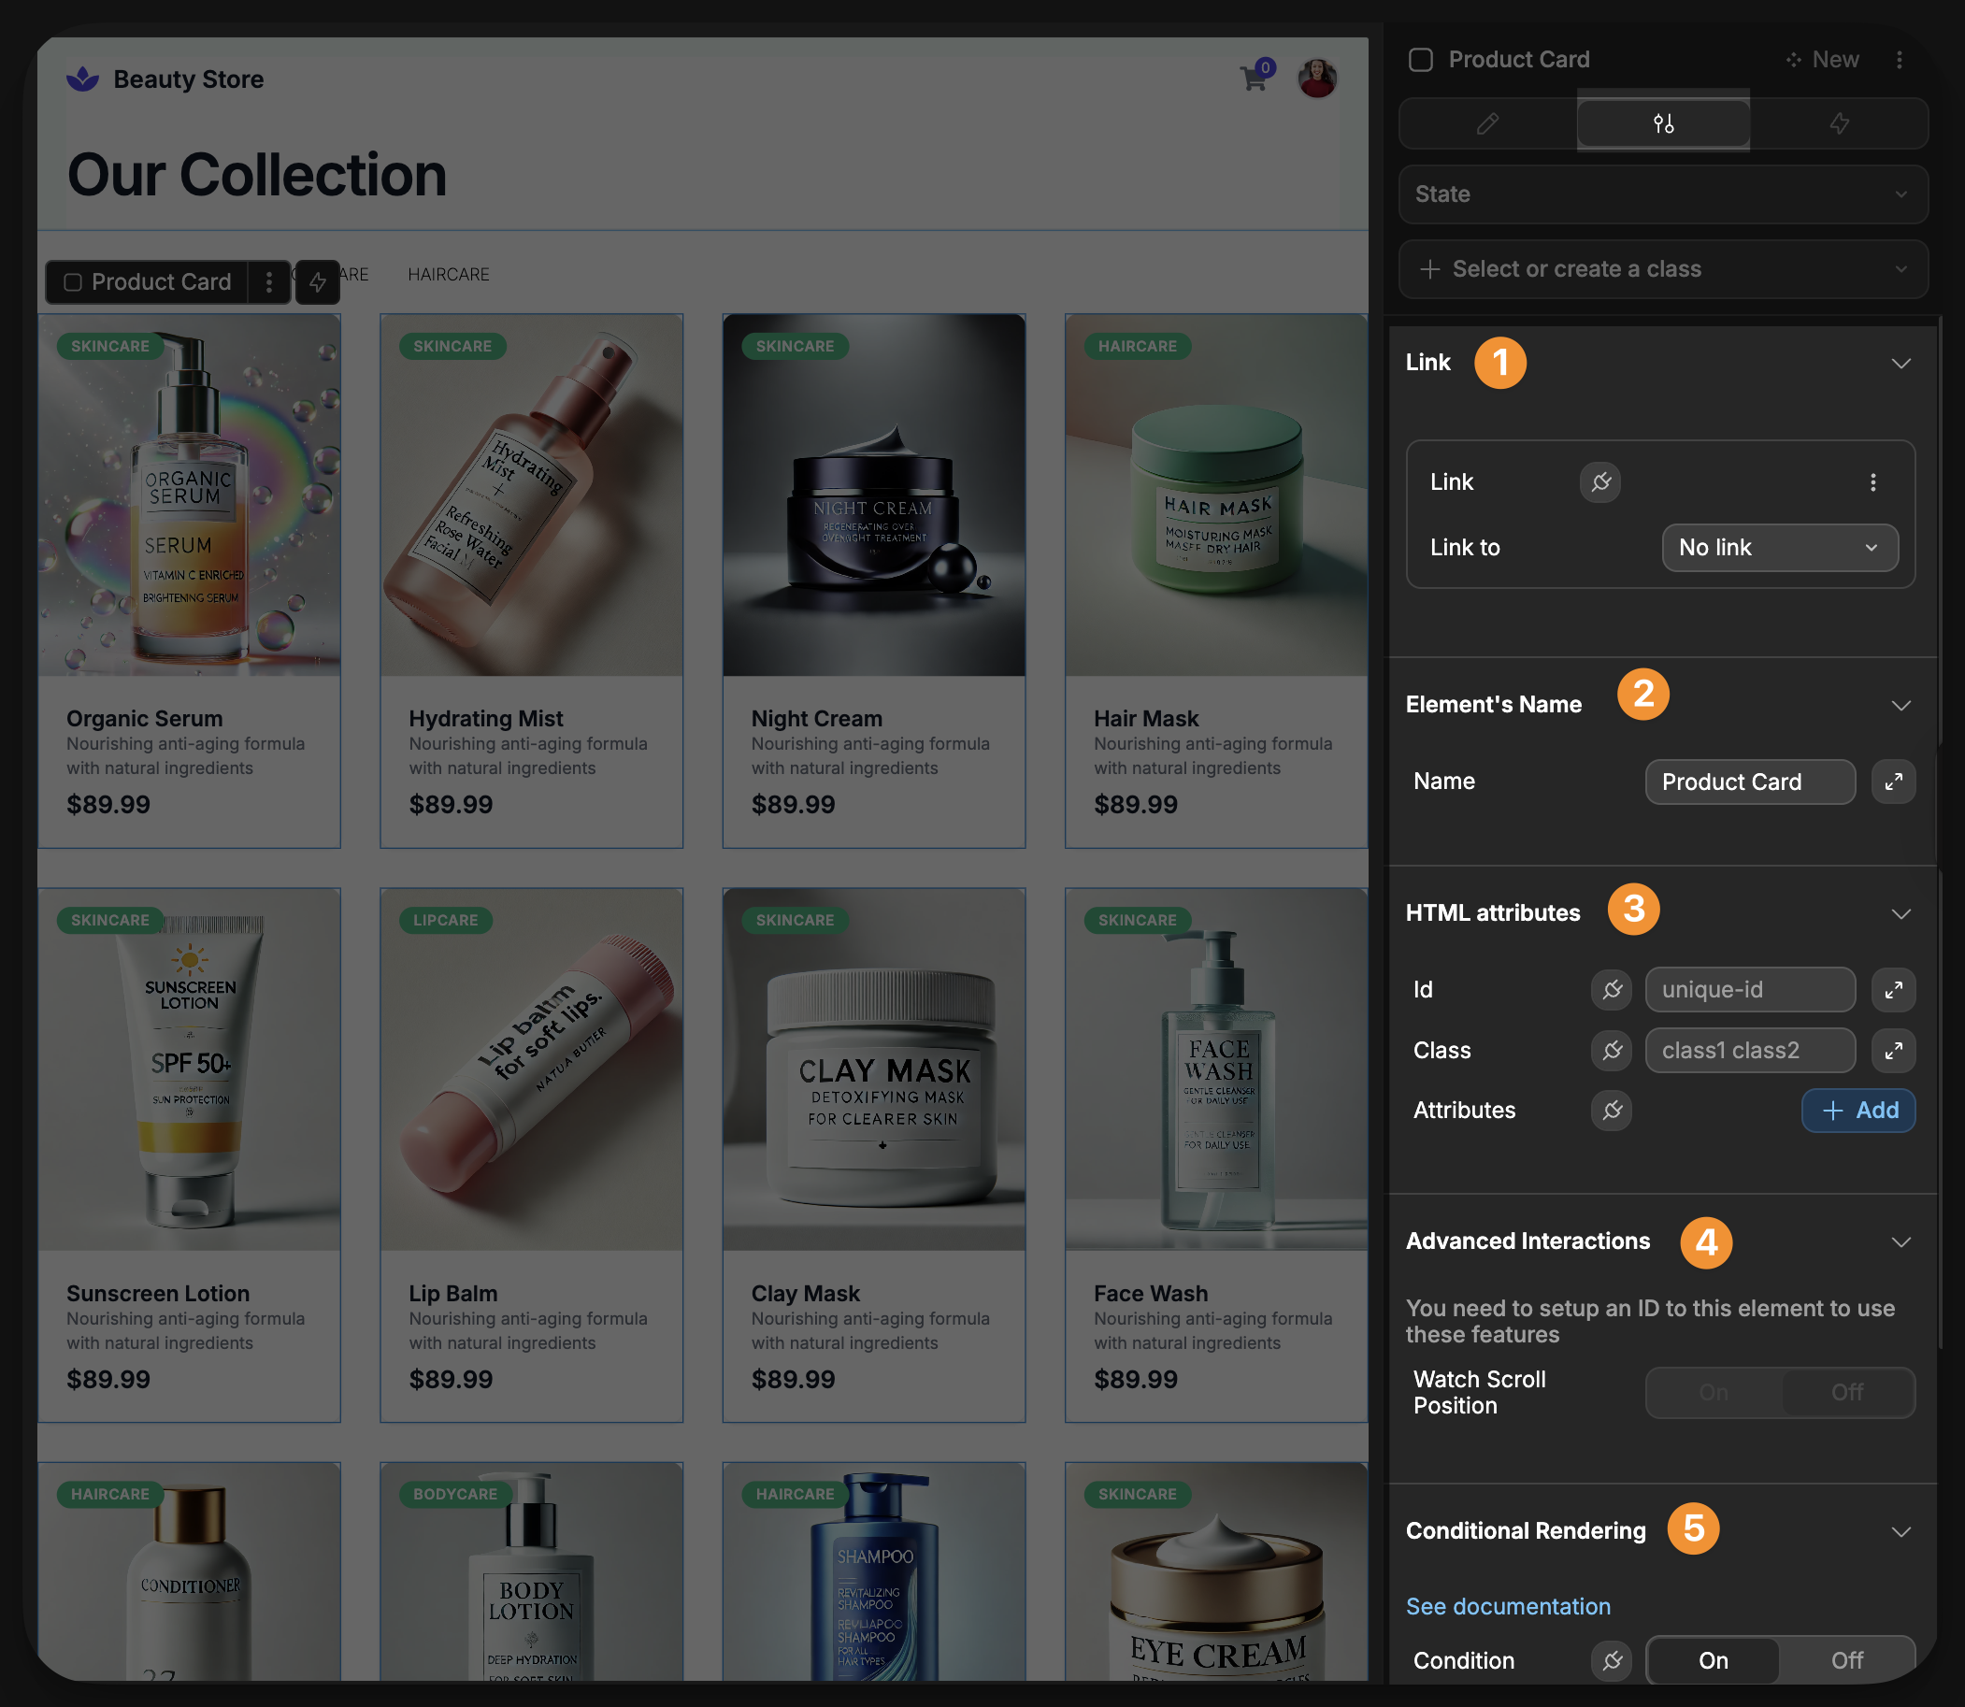Expand the Class field editor icon

click(x=1893, y=1050)
